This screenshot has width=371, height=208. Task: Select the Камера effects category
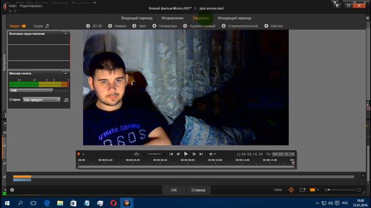pos(117,26)
